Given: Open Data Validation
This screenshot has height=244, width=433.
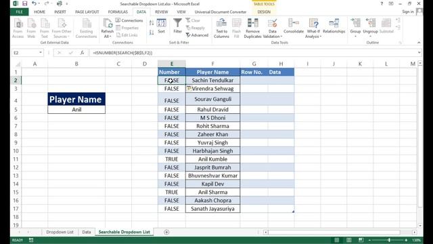Looking at the screenshot, I should [x=272, y=28].
